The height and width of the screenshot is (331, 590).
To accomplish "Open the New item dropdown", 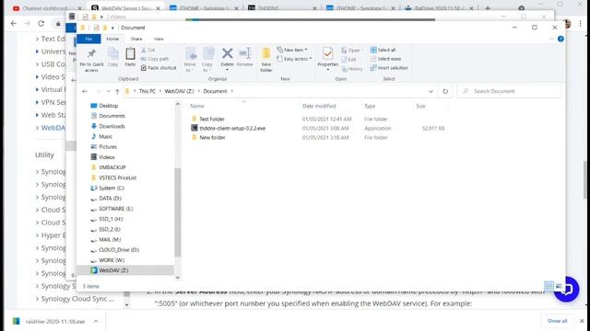I will 292,50.
